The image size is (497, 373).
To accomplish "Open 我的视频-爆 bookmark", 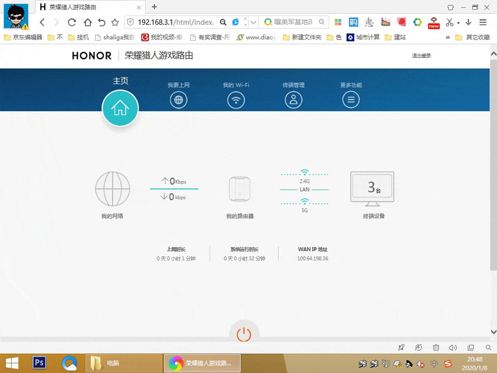I will pyautogui.click(x=162, y=37).
